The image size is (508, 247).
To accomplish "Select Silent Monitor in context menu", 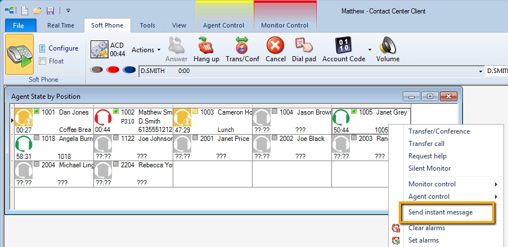I will (429, 168).
